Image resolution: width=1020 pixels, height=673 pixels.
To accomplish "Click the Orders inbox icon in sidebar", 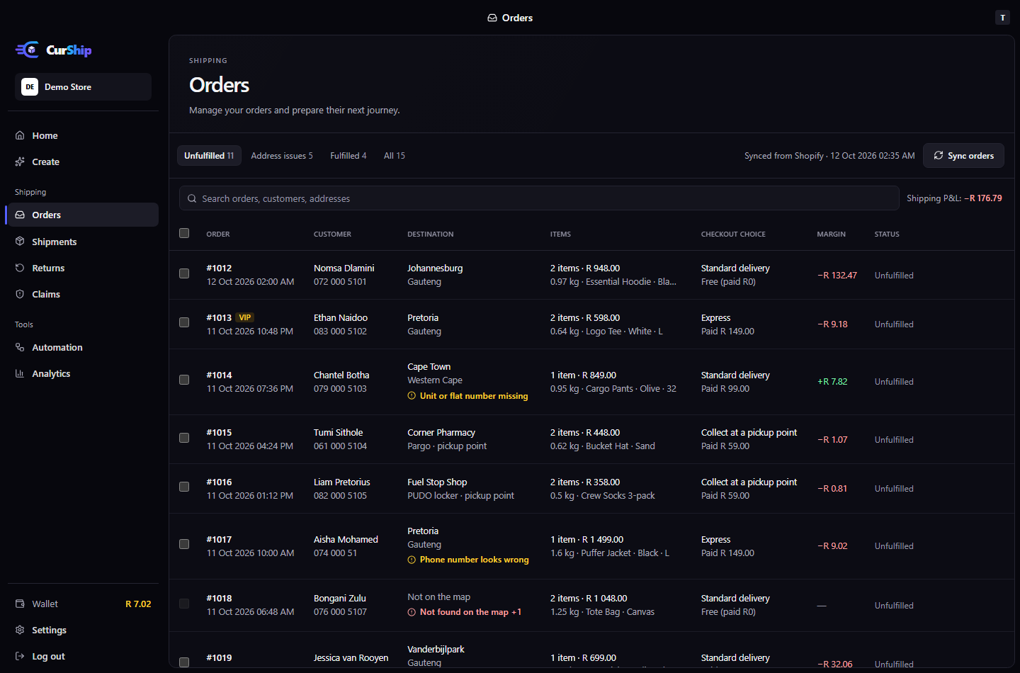I will [20, 215].
